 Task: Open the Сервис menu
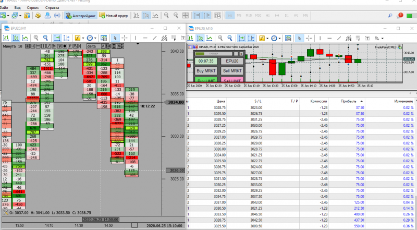coord(33,7)
